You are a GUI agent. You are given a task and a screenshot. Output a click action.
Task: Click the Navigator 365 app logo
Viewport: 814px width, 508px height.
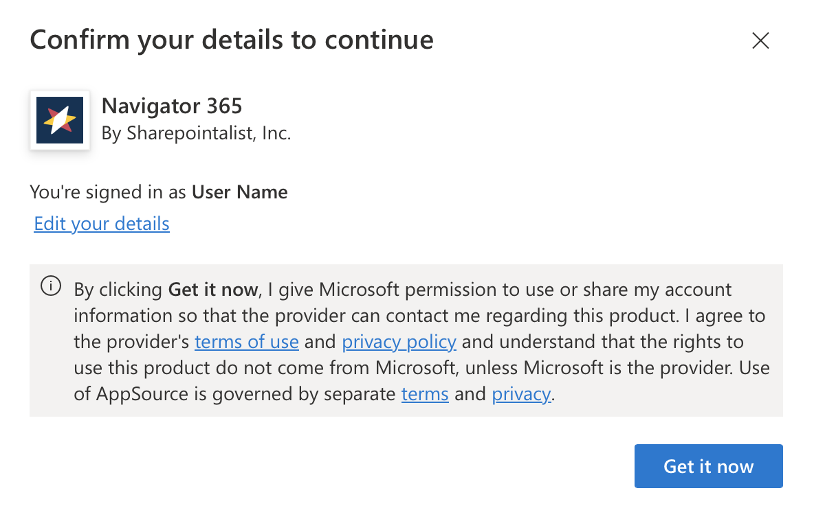click(x=60, y=120)
